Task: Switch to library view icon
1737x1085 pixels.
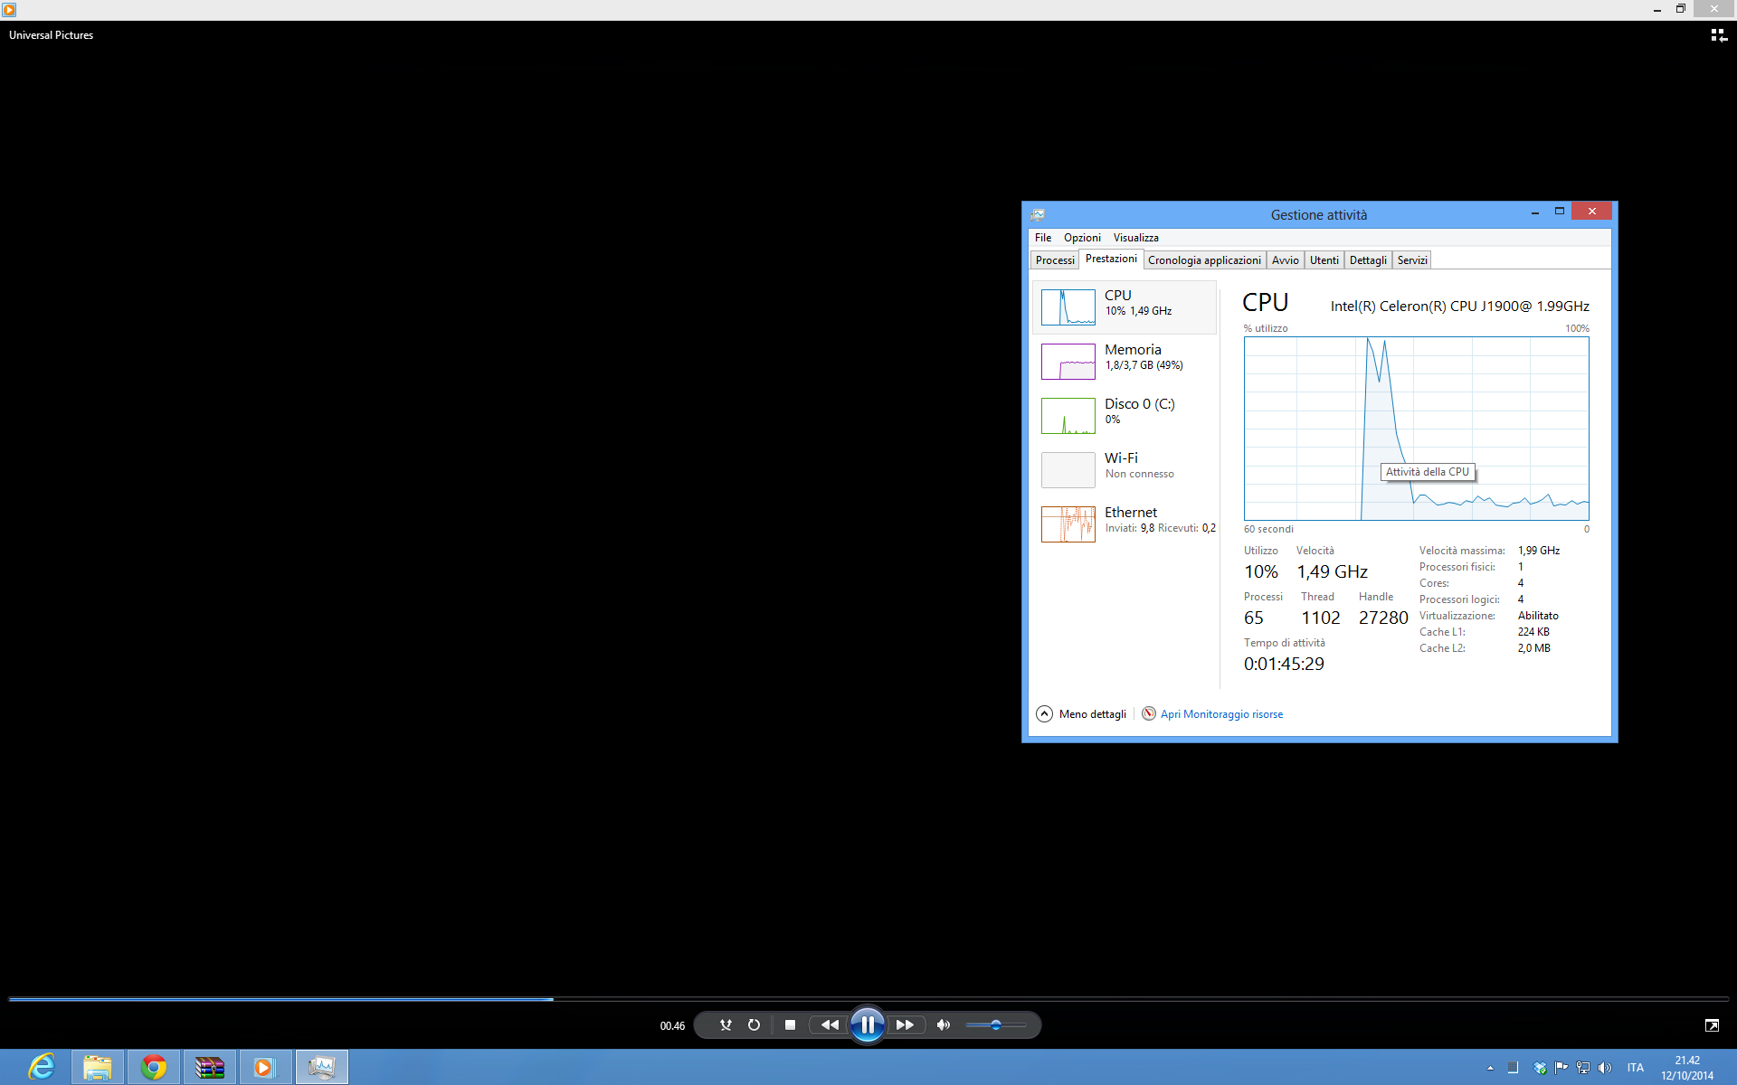Action: pos(1718,35)
